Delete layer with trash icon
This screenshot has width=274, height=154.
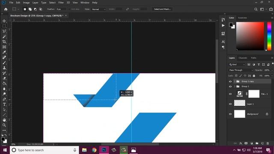(x=268, y=143)
